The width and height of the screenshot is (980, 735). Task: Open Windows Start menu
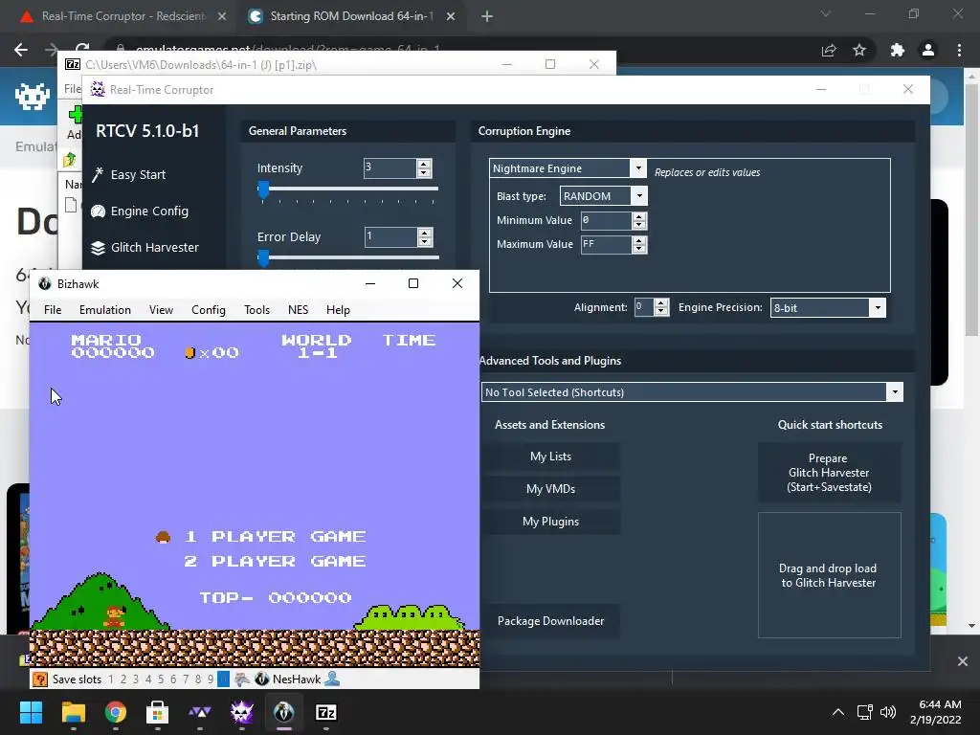[31, 712]
